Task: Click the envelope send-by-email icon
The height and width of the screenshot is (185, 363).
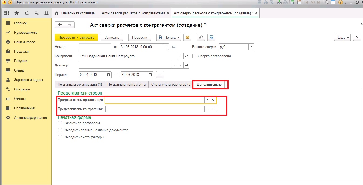Action: tap(187, 37)
